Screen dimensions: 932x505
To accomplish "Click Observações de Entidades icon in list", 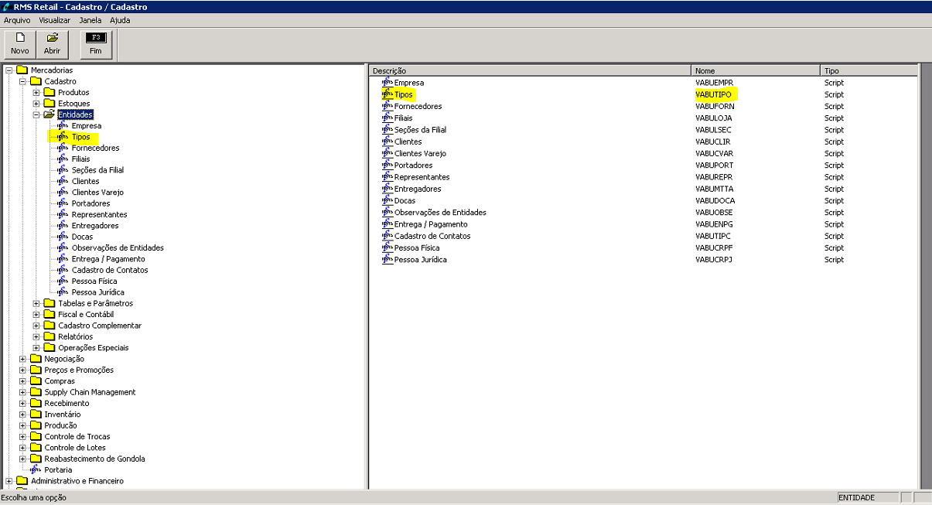I will pos(387,212).
